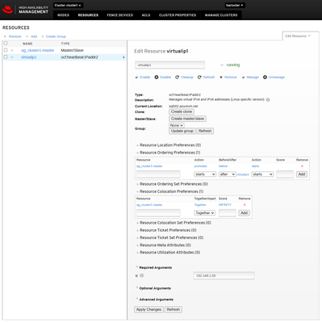Open the Cluster Properties tab
The height and width of the screenshot is (323, 322).
[178, 15]
